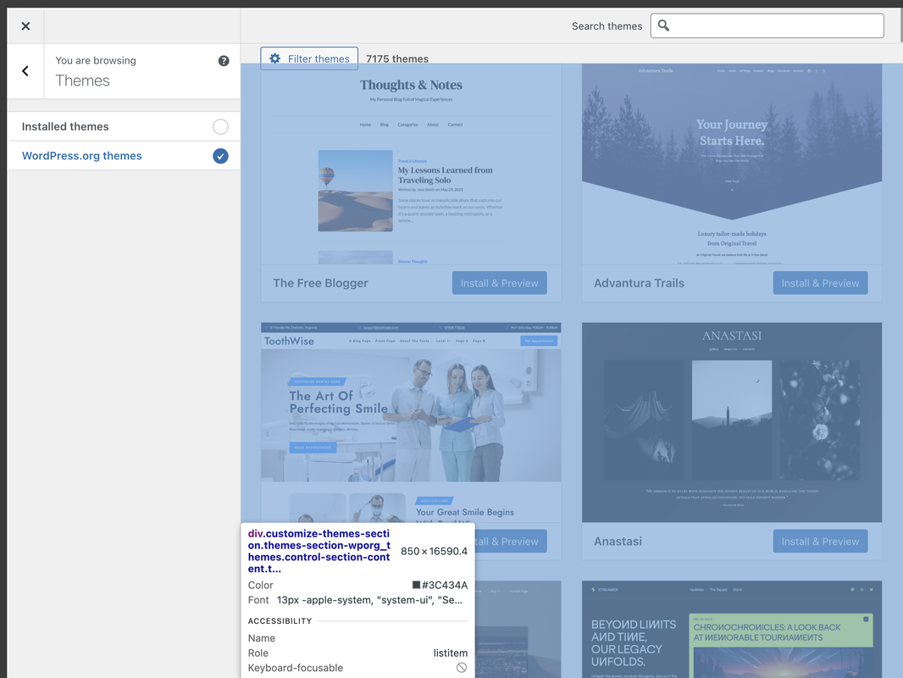Click the #3C434A color swatch in tooltip
This screenshot has width=903, height=678.
pos(417,585)
